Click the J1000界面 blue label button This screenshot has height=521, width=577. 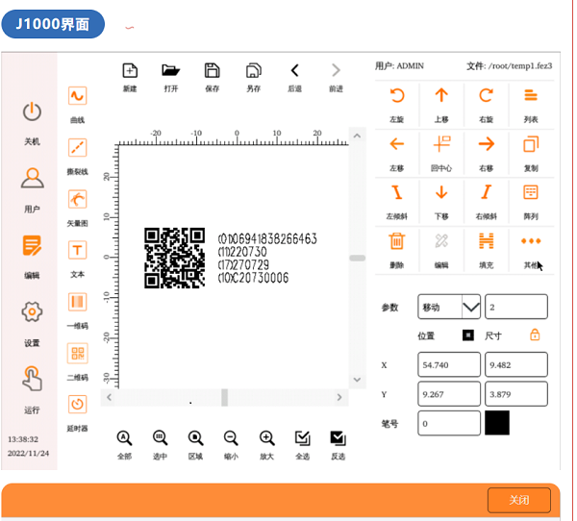tap(53, 24)
